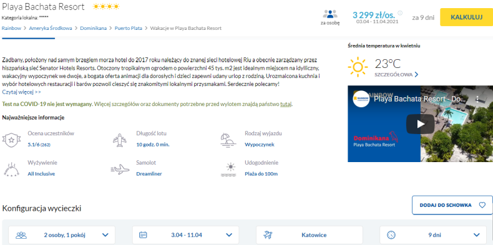Click the Test na COVID-19 nie jest wymagany text
Screen dimensions: 493x245
click(x=47, y=104)
